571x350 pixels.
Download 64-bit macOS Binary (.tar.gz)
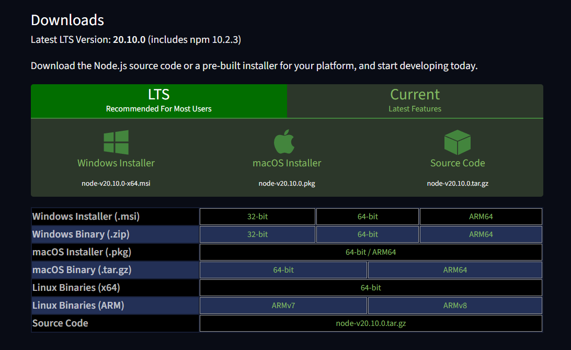click(x=283, y=270)
